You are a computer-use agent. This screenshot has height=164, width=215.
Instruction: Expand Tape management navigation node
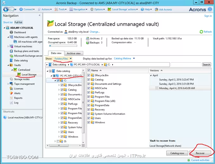[x=8, y=84]
